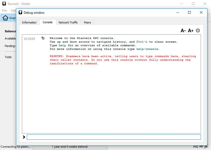The width and height of the screenshot is (211, 150).
Task: Decrease console font size with A-
Action: tap(183, 30)
